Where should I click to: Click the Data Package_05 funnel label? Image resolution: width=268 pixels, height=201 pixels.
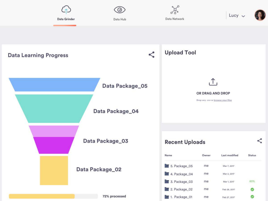[x=125, y=86]
